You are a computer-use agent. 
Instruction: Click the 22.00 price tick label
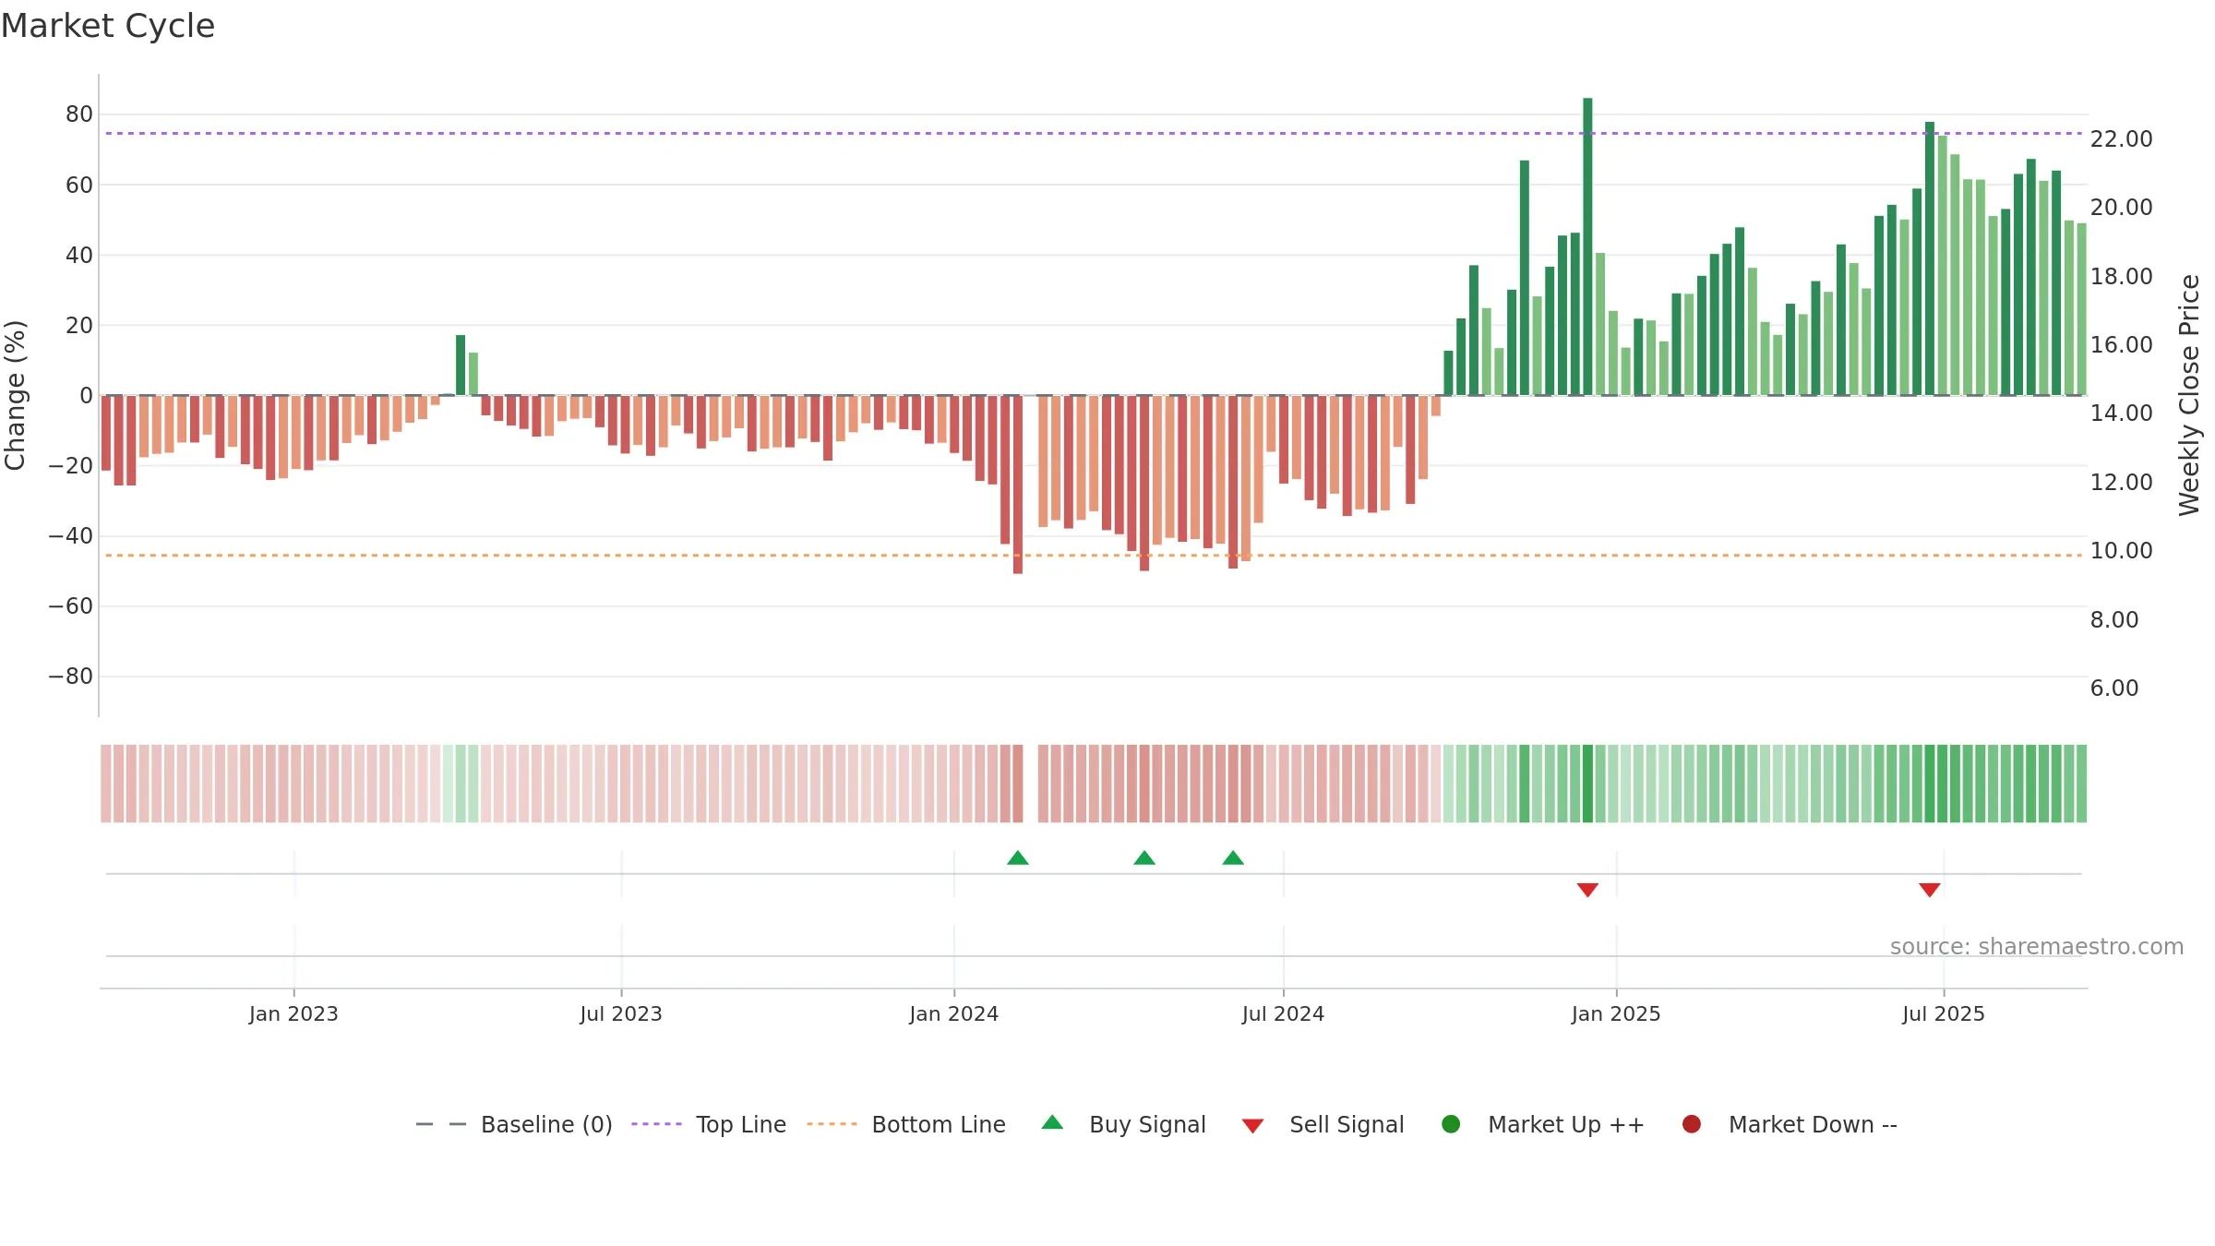tap(2122, 139)
